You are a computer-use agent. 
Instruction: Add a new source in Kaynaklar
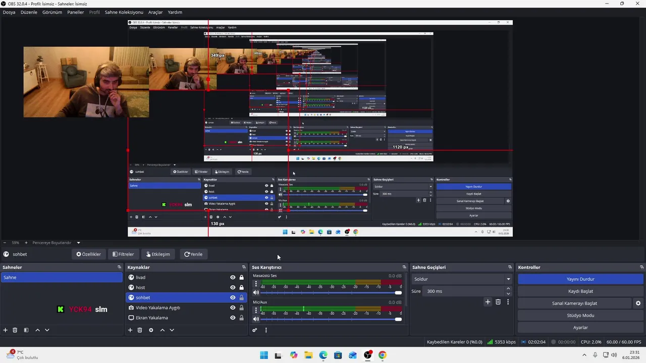(130, 330)
